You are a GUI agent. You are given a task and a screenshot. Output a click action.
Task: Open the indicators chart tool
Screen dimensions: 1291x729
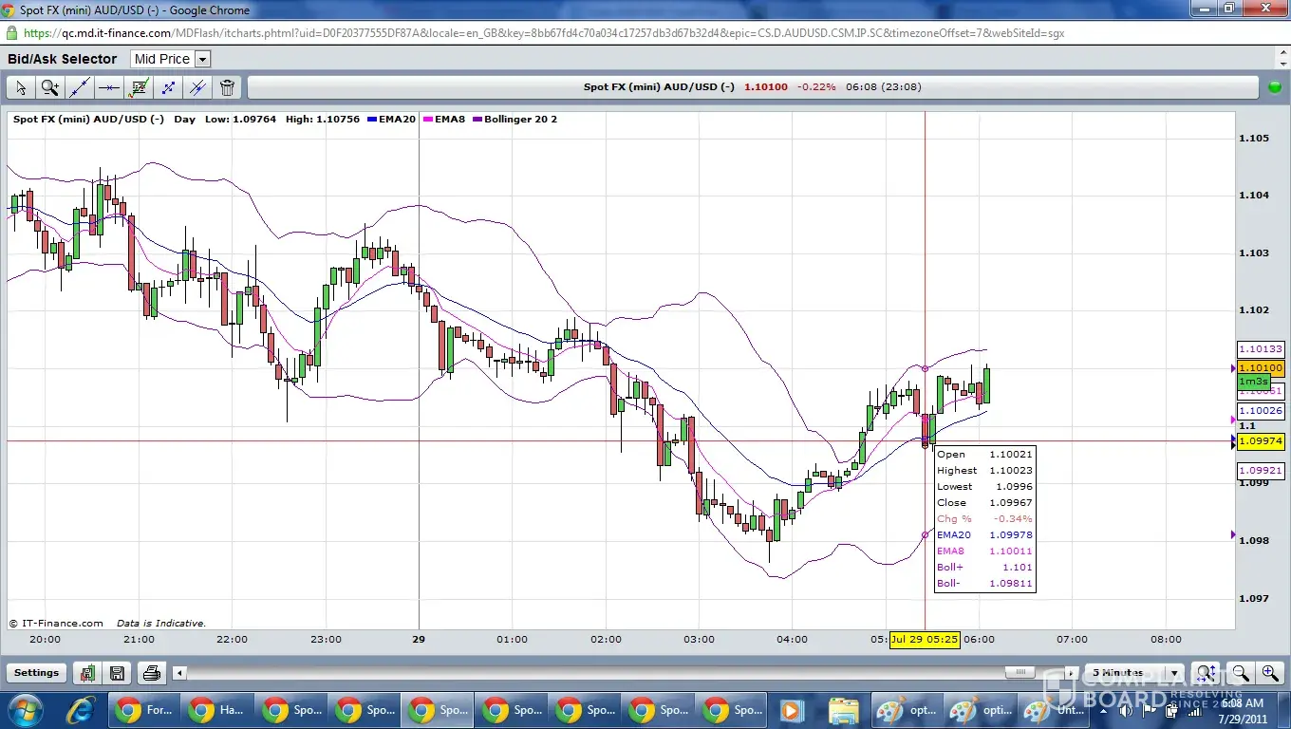[139, 88]
